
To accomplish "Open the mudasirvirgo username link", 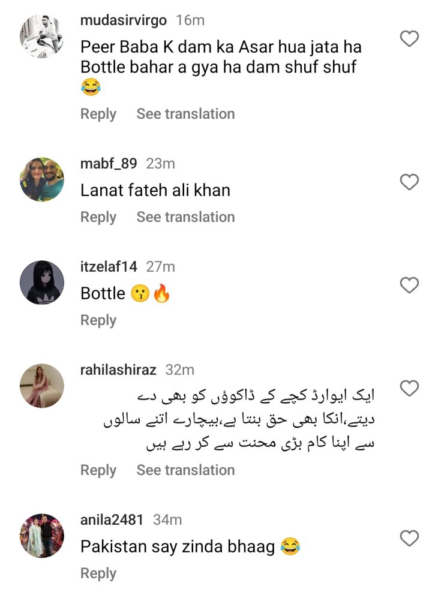I will [x=124, y=20].
